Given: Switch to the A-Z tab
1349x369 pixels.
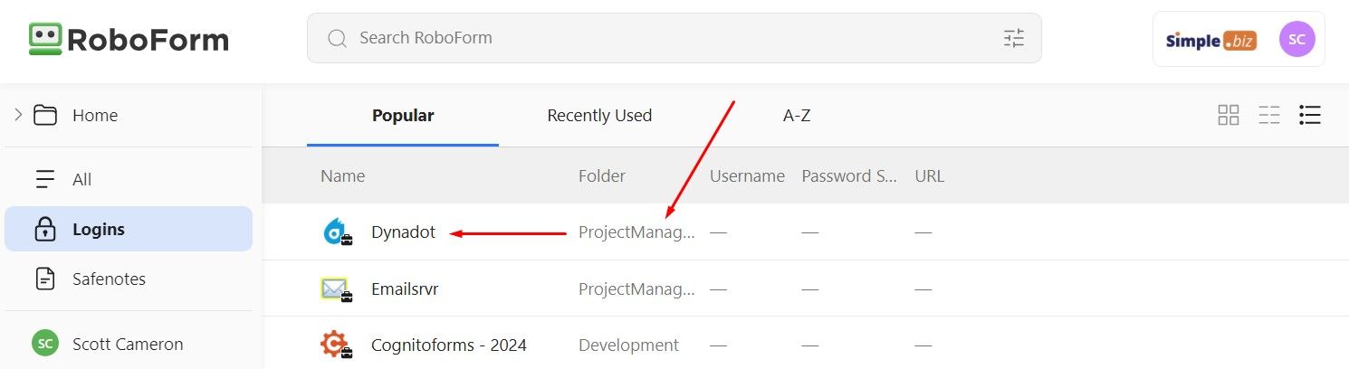Looking at the screenshot, I should tap(797, 115).
